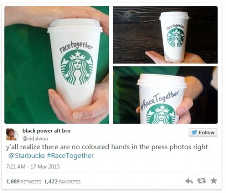Click the Starbucks siren logo on large cup
The height and width of the screenshot is (193, 226).
point(77,68)
